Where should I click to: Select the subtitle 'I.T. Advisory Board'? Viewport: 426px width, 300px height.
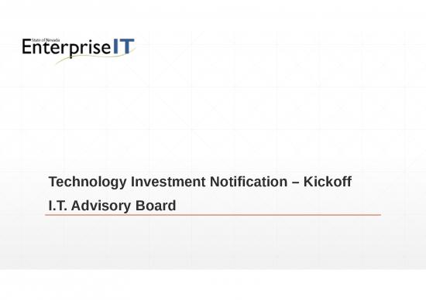[112, 206]
